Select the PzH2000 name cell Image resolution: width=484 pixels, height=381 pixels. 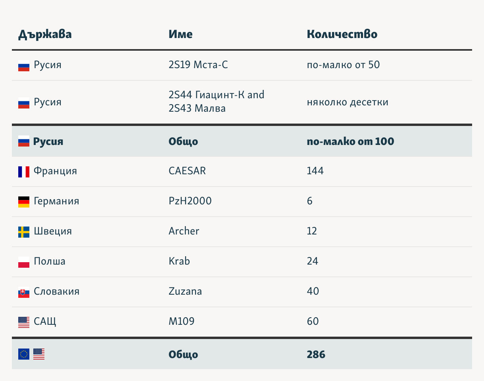190,201
